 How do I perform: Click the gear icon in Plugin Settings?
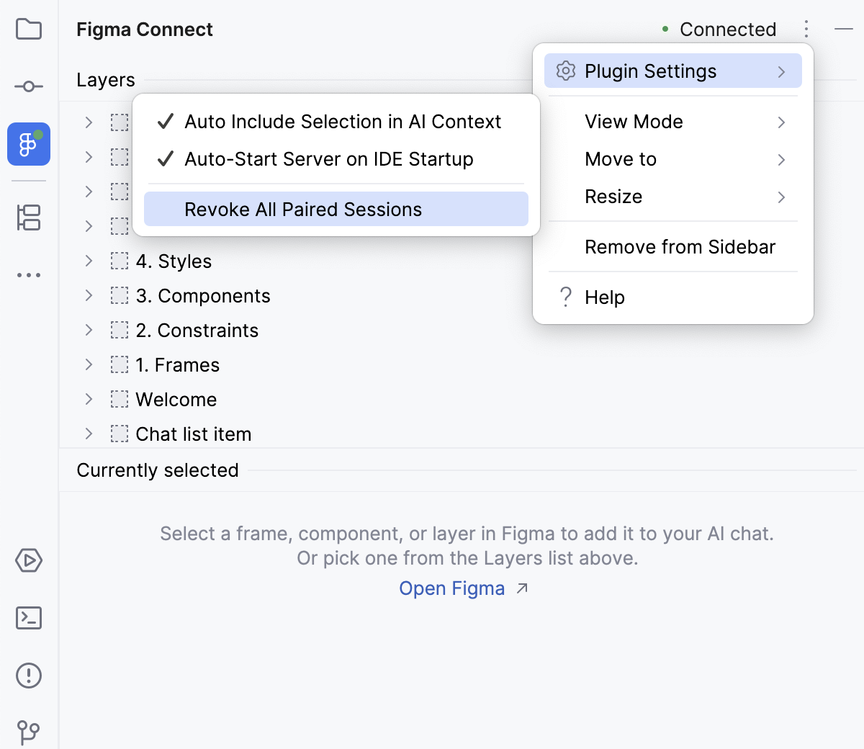pyautogui.click(x=566, y=71)
